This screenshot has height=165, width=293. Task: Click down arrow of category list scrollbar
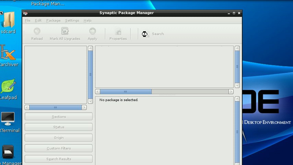click(91, 101)
